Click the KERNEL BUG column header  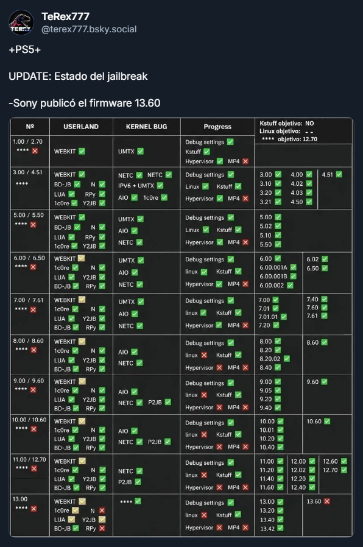146,127
